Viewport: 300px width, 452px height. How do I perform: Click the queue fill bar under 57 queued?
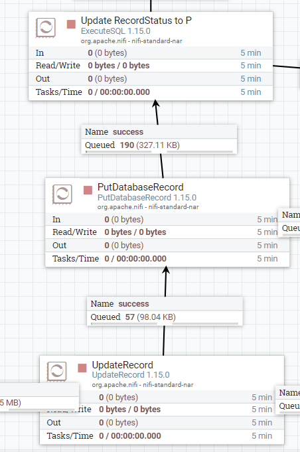[165, 324]
